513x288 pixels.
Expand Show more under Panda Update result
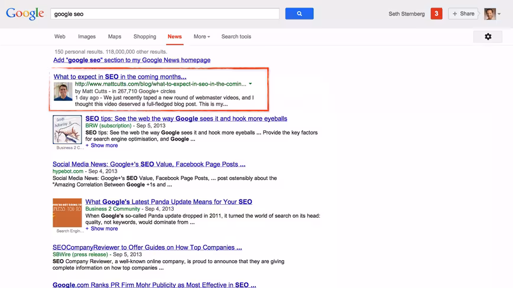pos(102,228)
